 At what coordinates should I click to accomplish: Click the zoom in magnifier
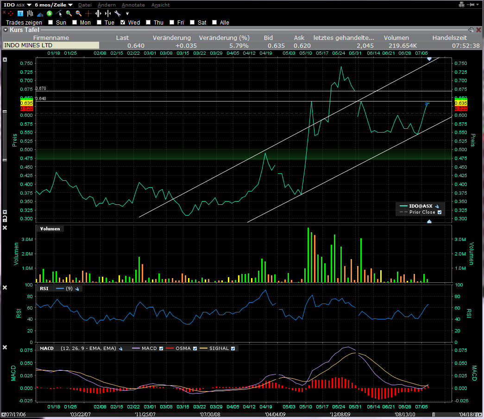click(69, 13)
